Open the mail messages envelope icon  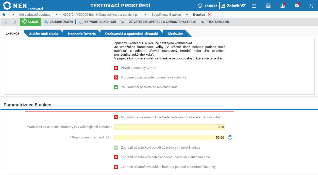[x=297, y=6]
